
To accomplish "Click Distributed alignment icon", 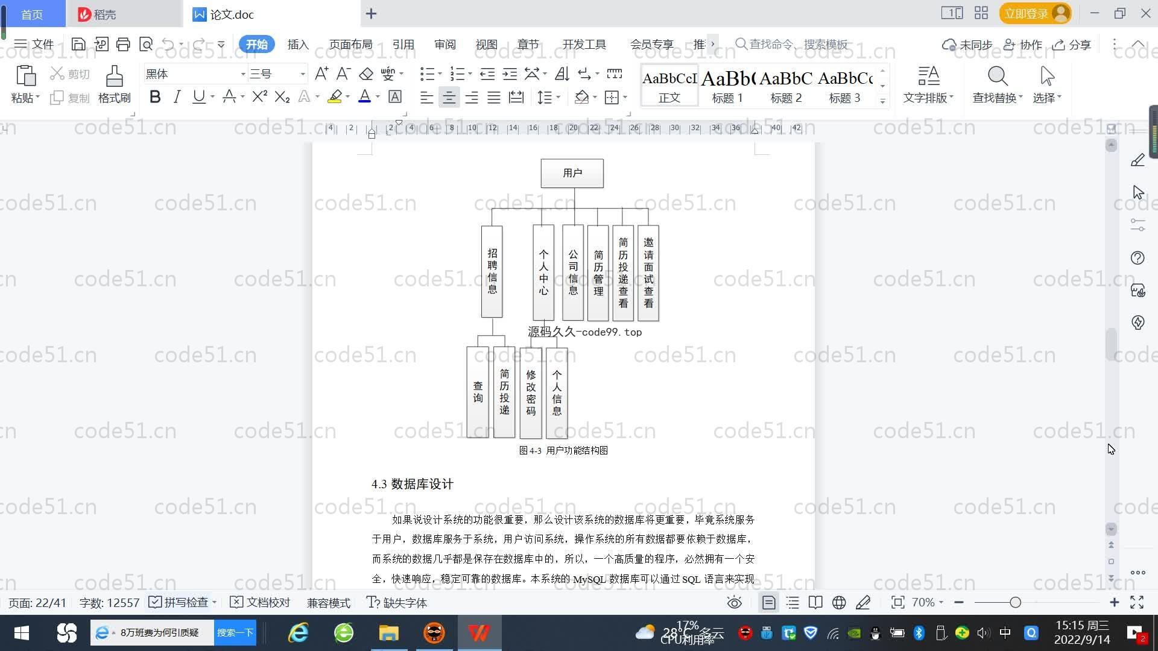I will point(516,97).
